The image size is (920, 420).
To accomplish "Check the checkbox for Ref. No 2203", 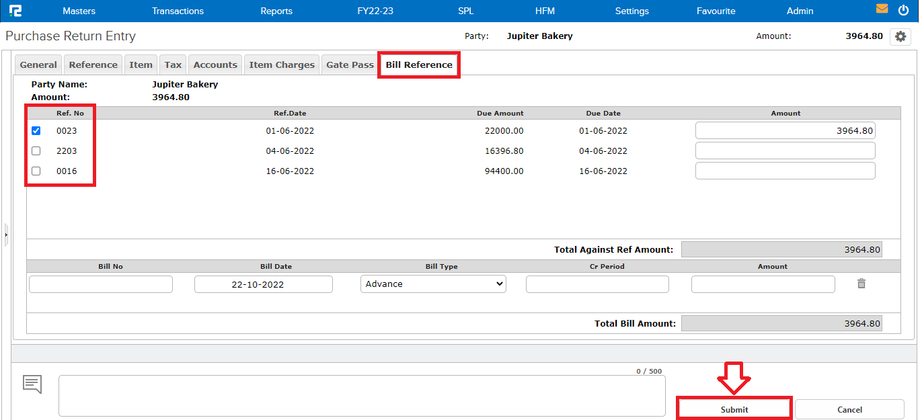I will click(36, 151).
